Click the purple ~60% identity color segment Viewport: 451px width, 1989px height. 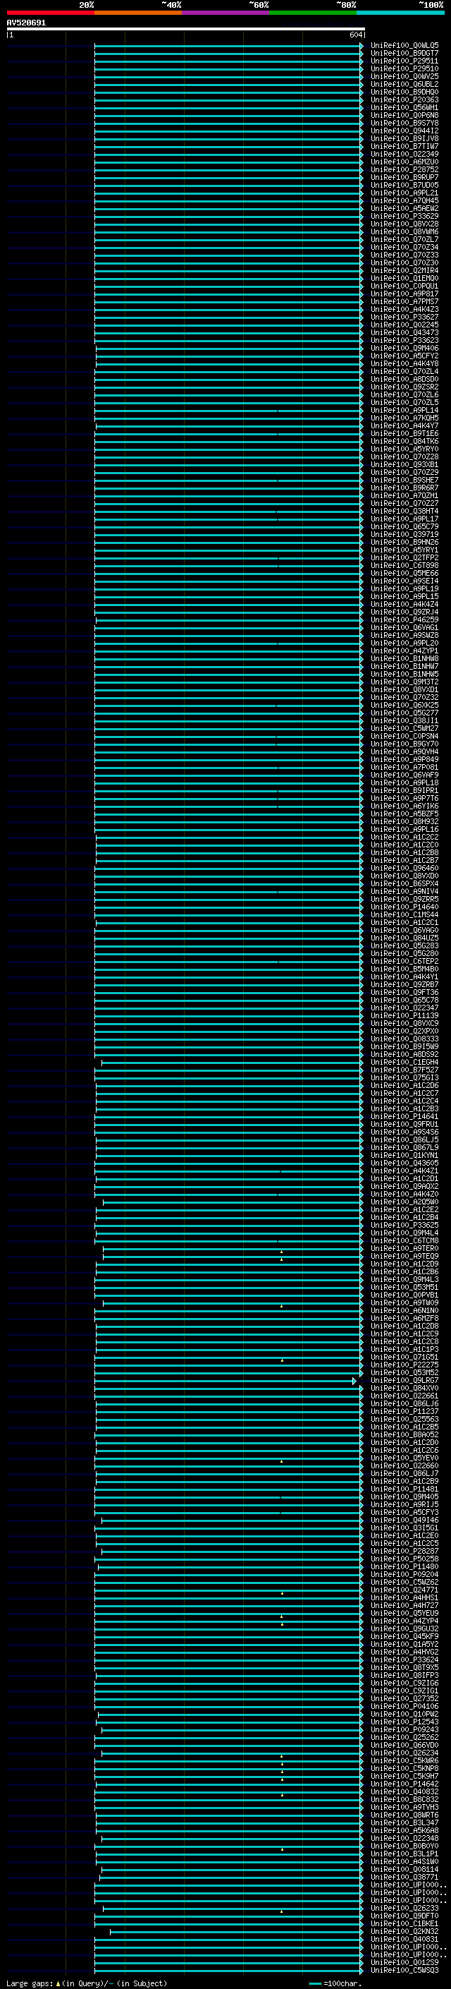click(225, 13)
